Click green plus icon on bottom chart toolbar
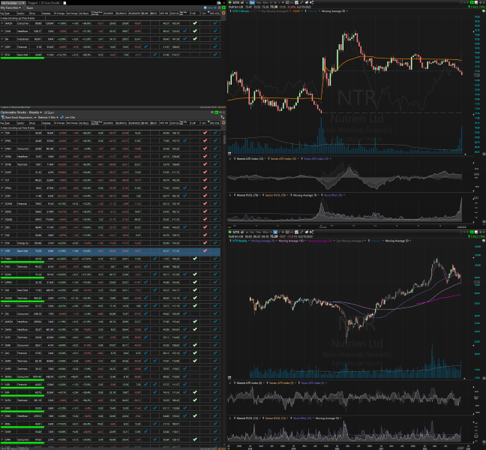The width and height of the screenshot is (486, 450). tap(230, 232)
